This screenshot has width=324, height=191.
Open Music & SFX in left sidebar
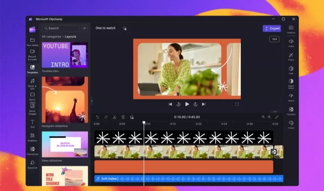pos(32,83)
